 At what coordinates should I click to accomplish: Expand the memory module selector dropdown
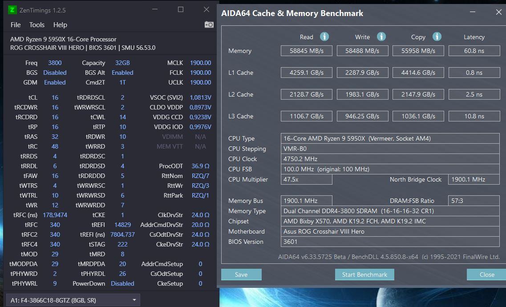134,300
